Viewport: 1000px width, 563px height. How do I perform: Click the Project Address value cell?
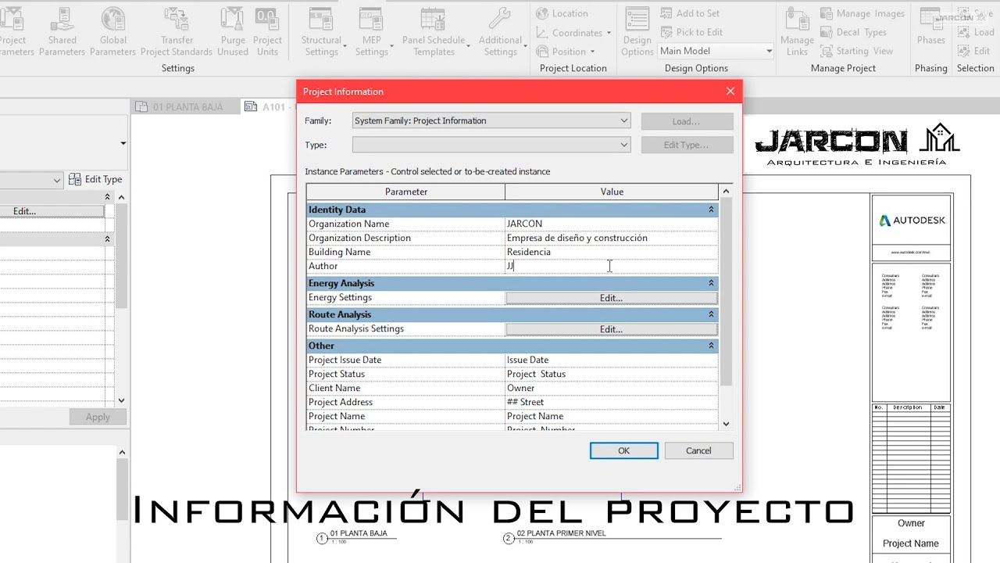[611, 402]
